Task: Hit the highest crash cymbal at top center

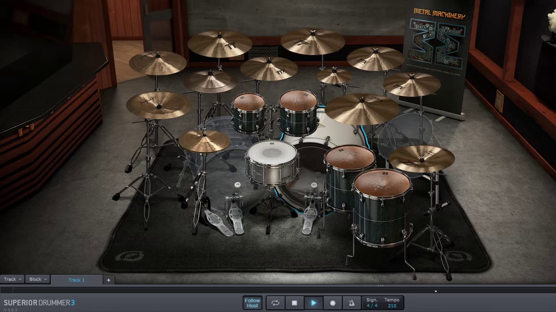Action: pos(313,41)
